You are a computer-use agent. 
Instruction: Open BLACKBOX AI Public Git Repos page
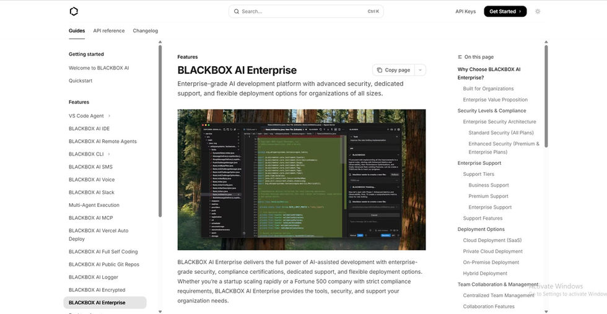click(104, 264)
